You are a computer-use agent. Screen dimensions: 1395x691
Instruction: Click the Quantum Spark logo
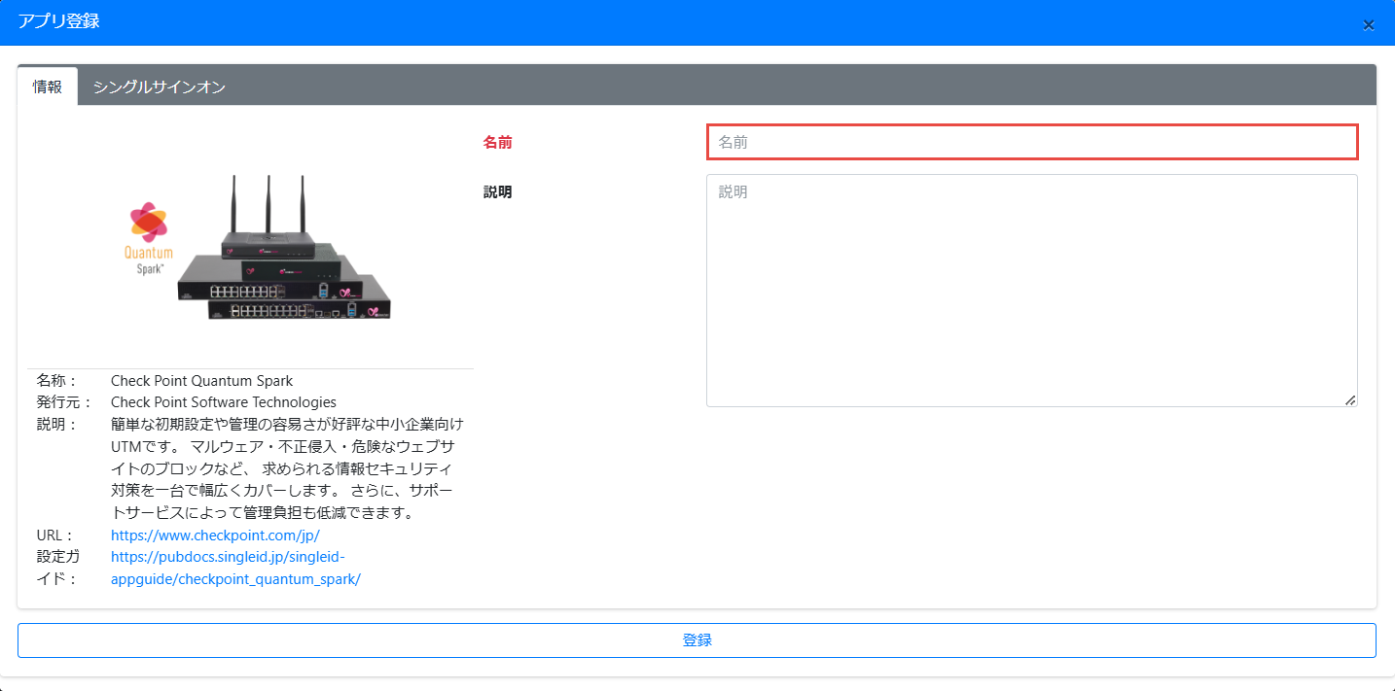pos(149,238)
